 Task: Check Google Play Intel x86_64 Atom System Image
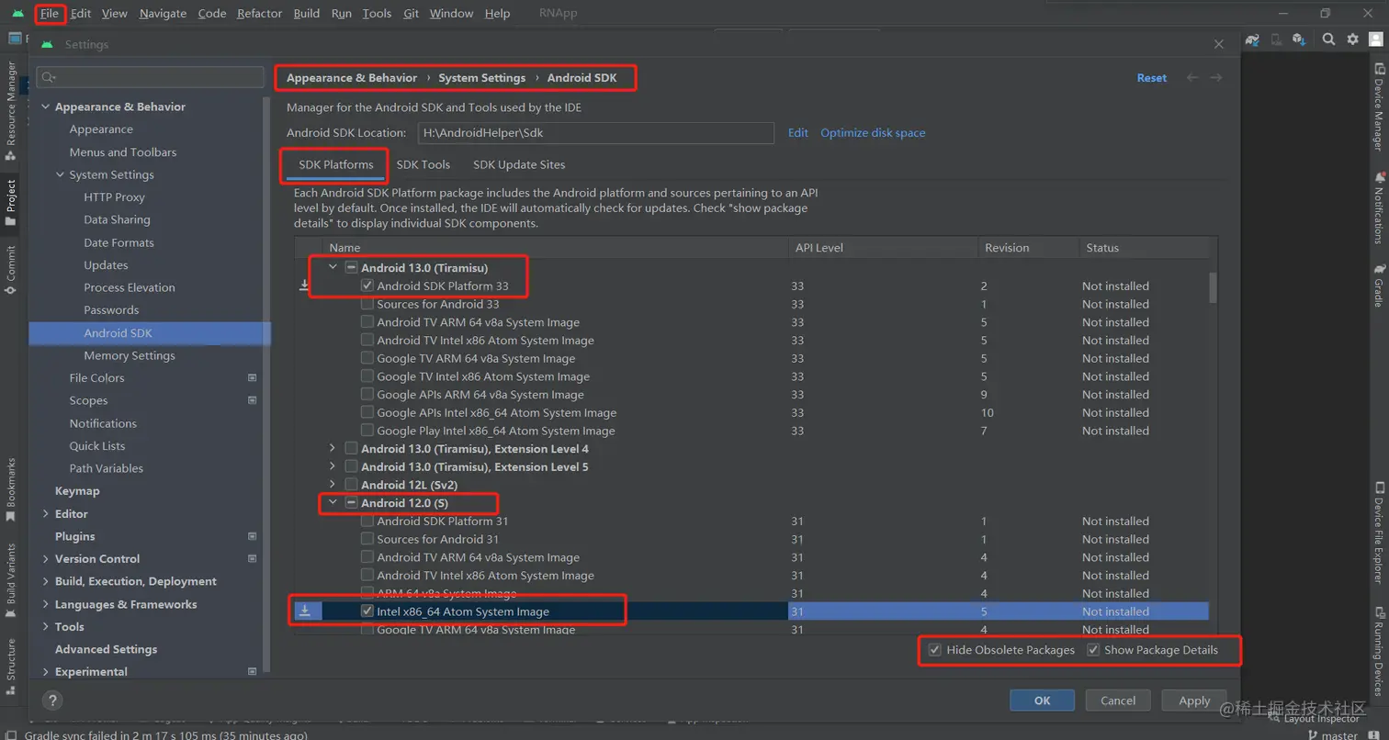coord(367,431)
